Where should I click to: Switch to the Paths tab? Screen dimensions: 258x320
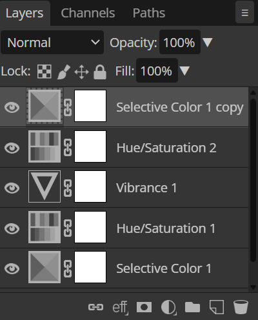click(149, 13)
